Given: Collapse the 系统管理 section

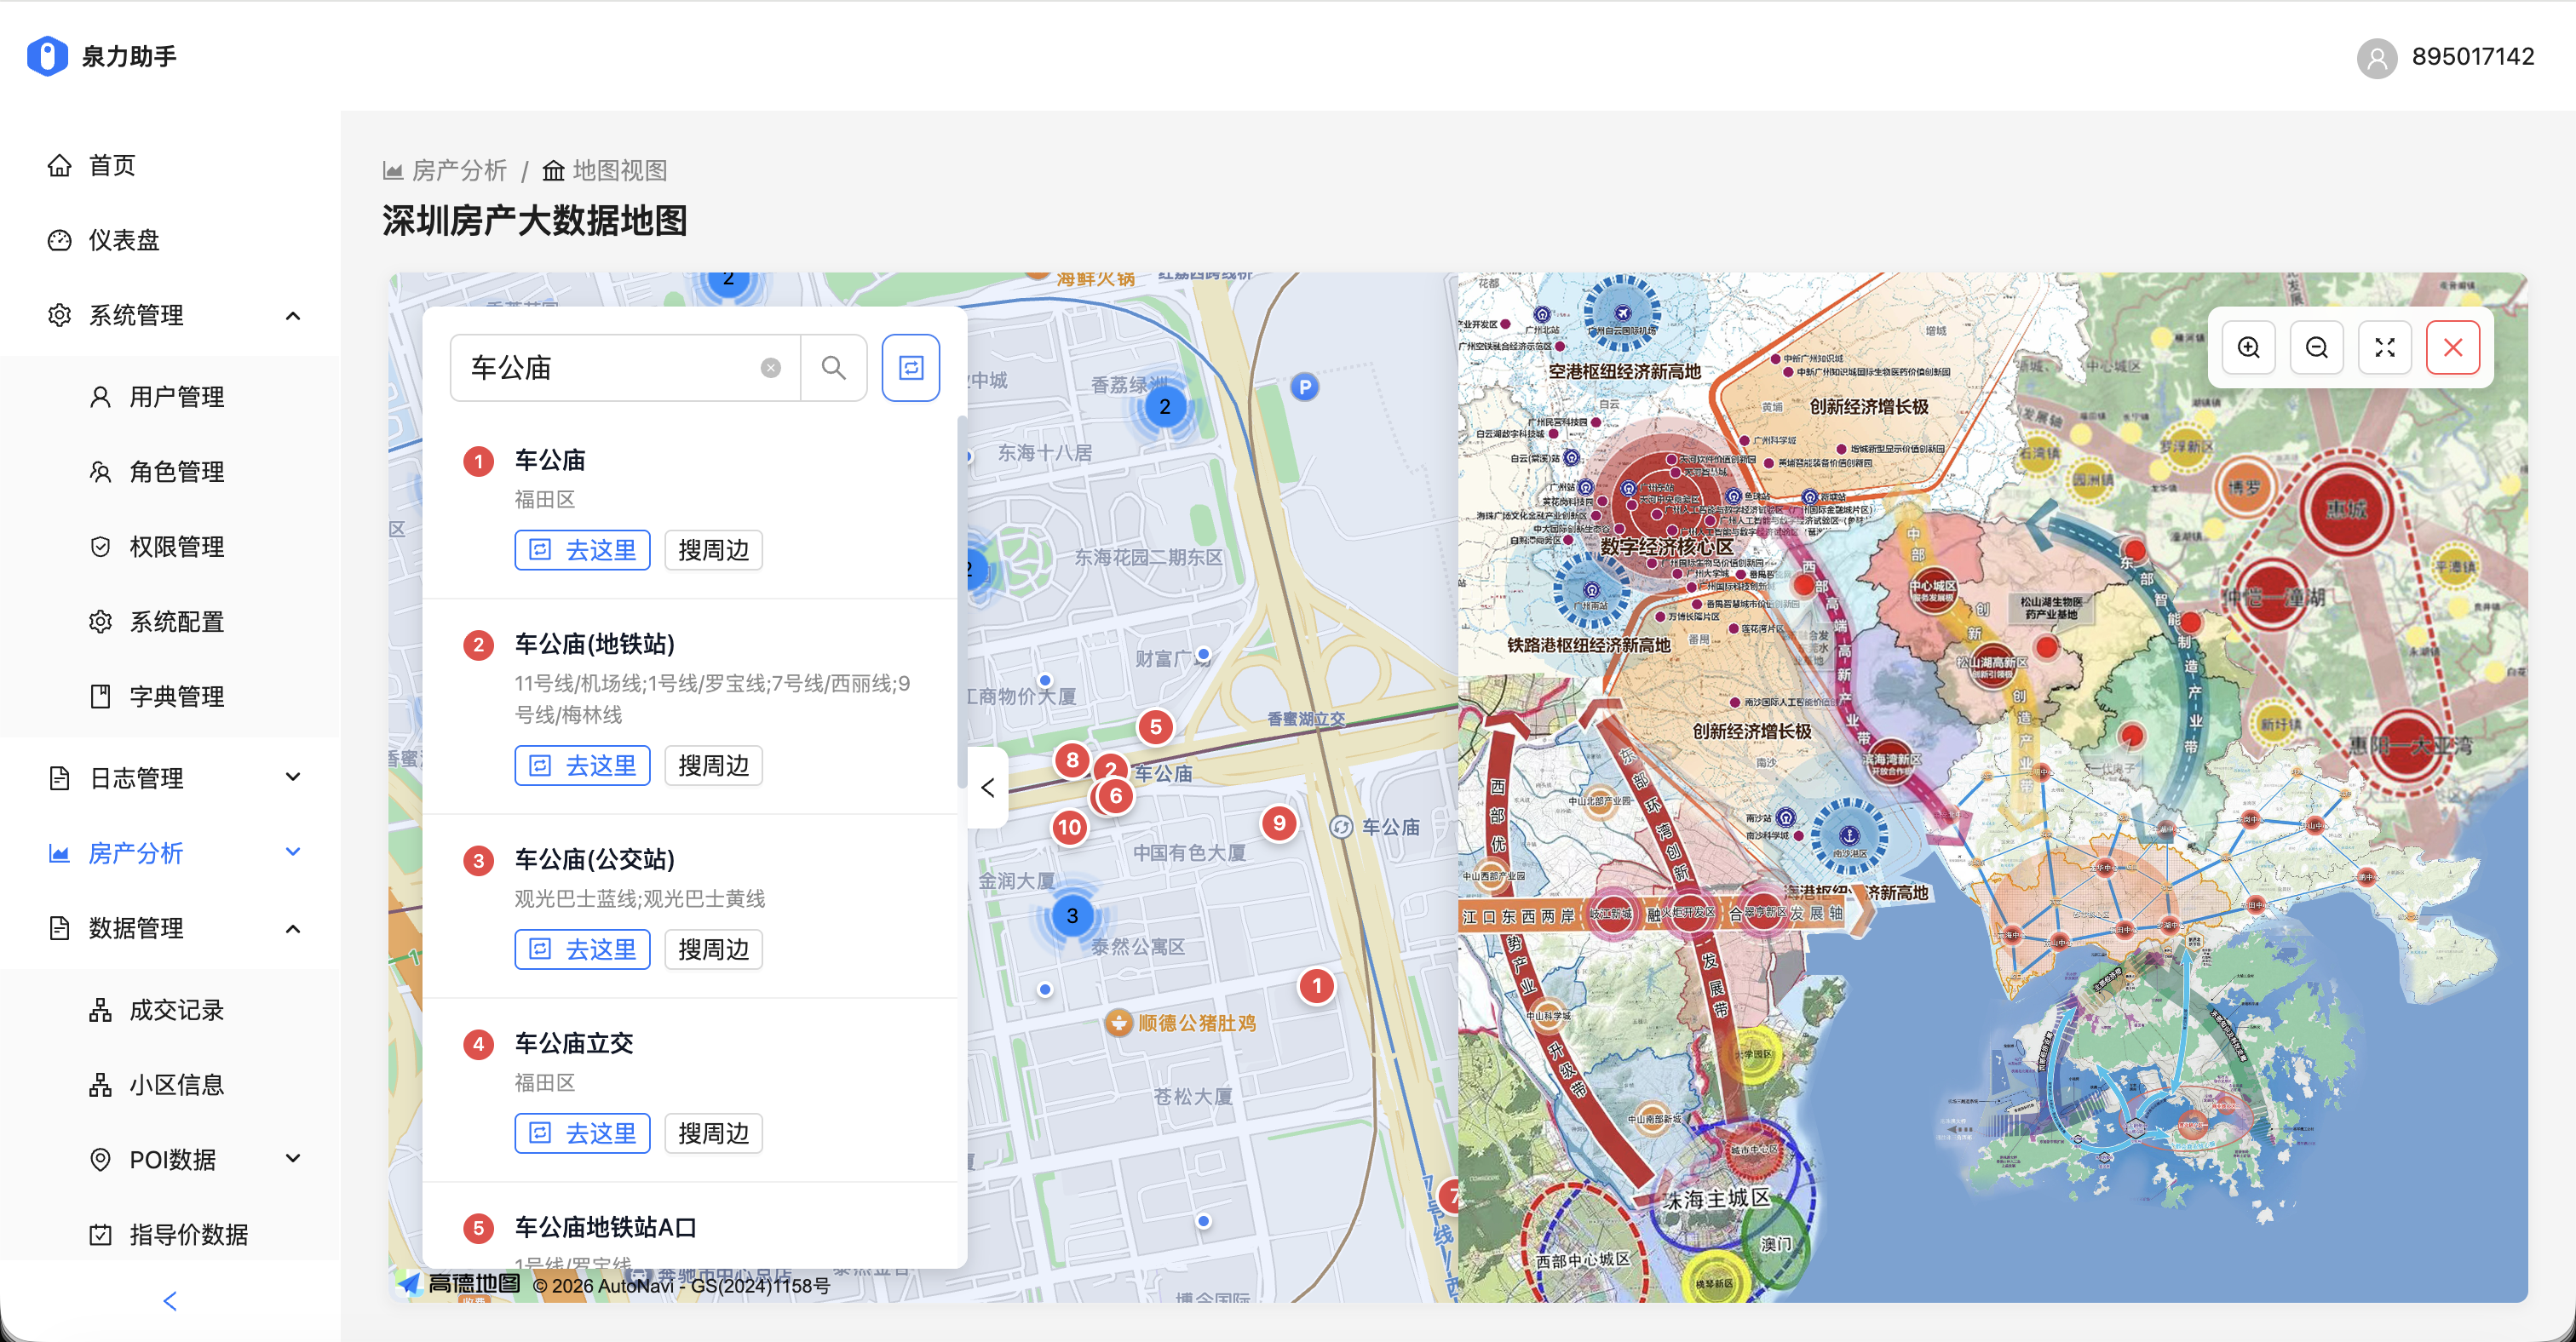Looking at the screenshot, I should pyautogui.click(x=292, y=315).
